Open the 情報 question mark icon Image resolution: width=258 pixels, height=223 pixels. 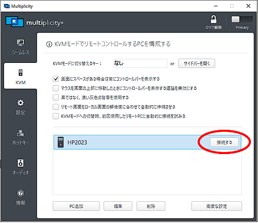(x=20, y=193)
